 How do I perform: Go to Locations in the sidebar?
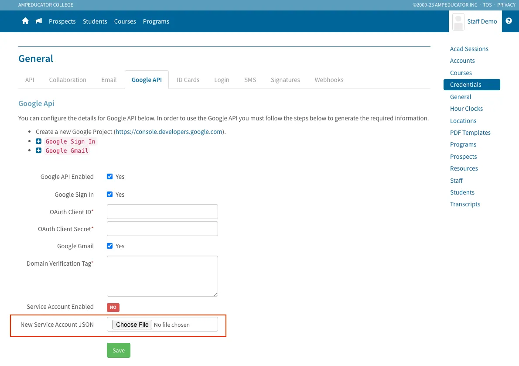(x=463, y=121)
